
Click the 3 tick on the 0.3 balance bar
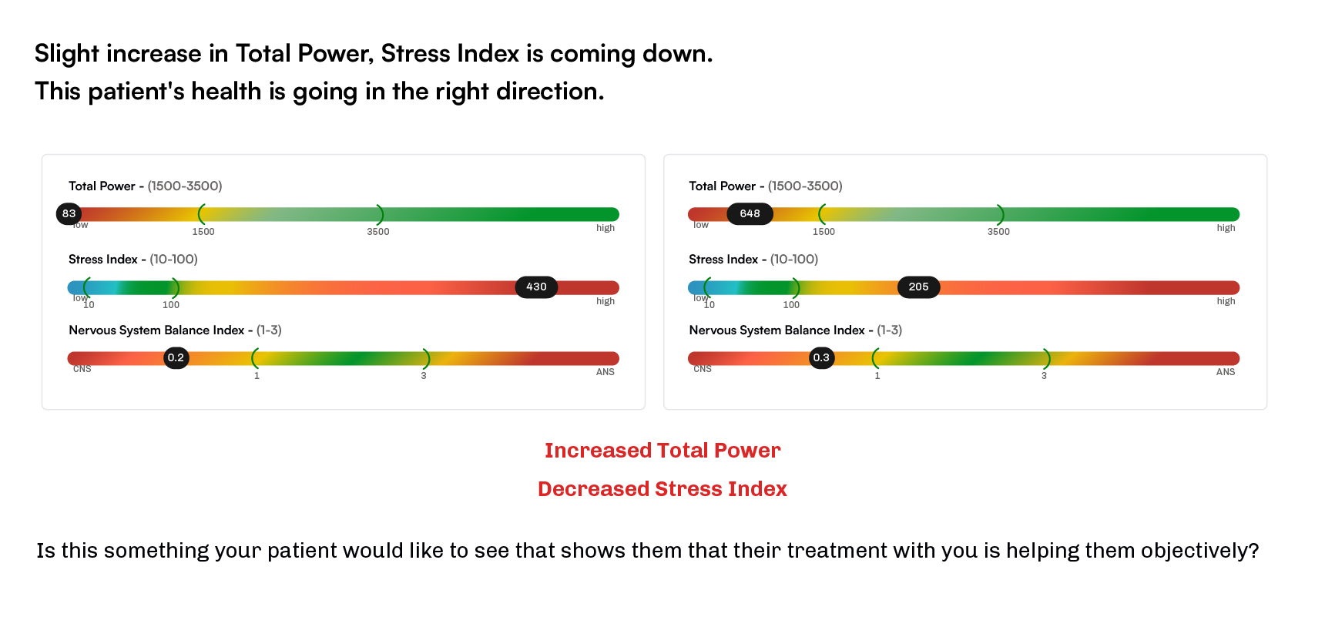1044,375
